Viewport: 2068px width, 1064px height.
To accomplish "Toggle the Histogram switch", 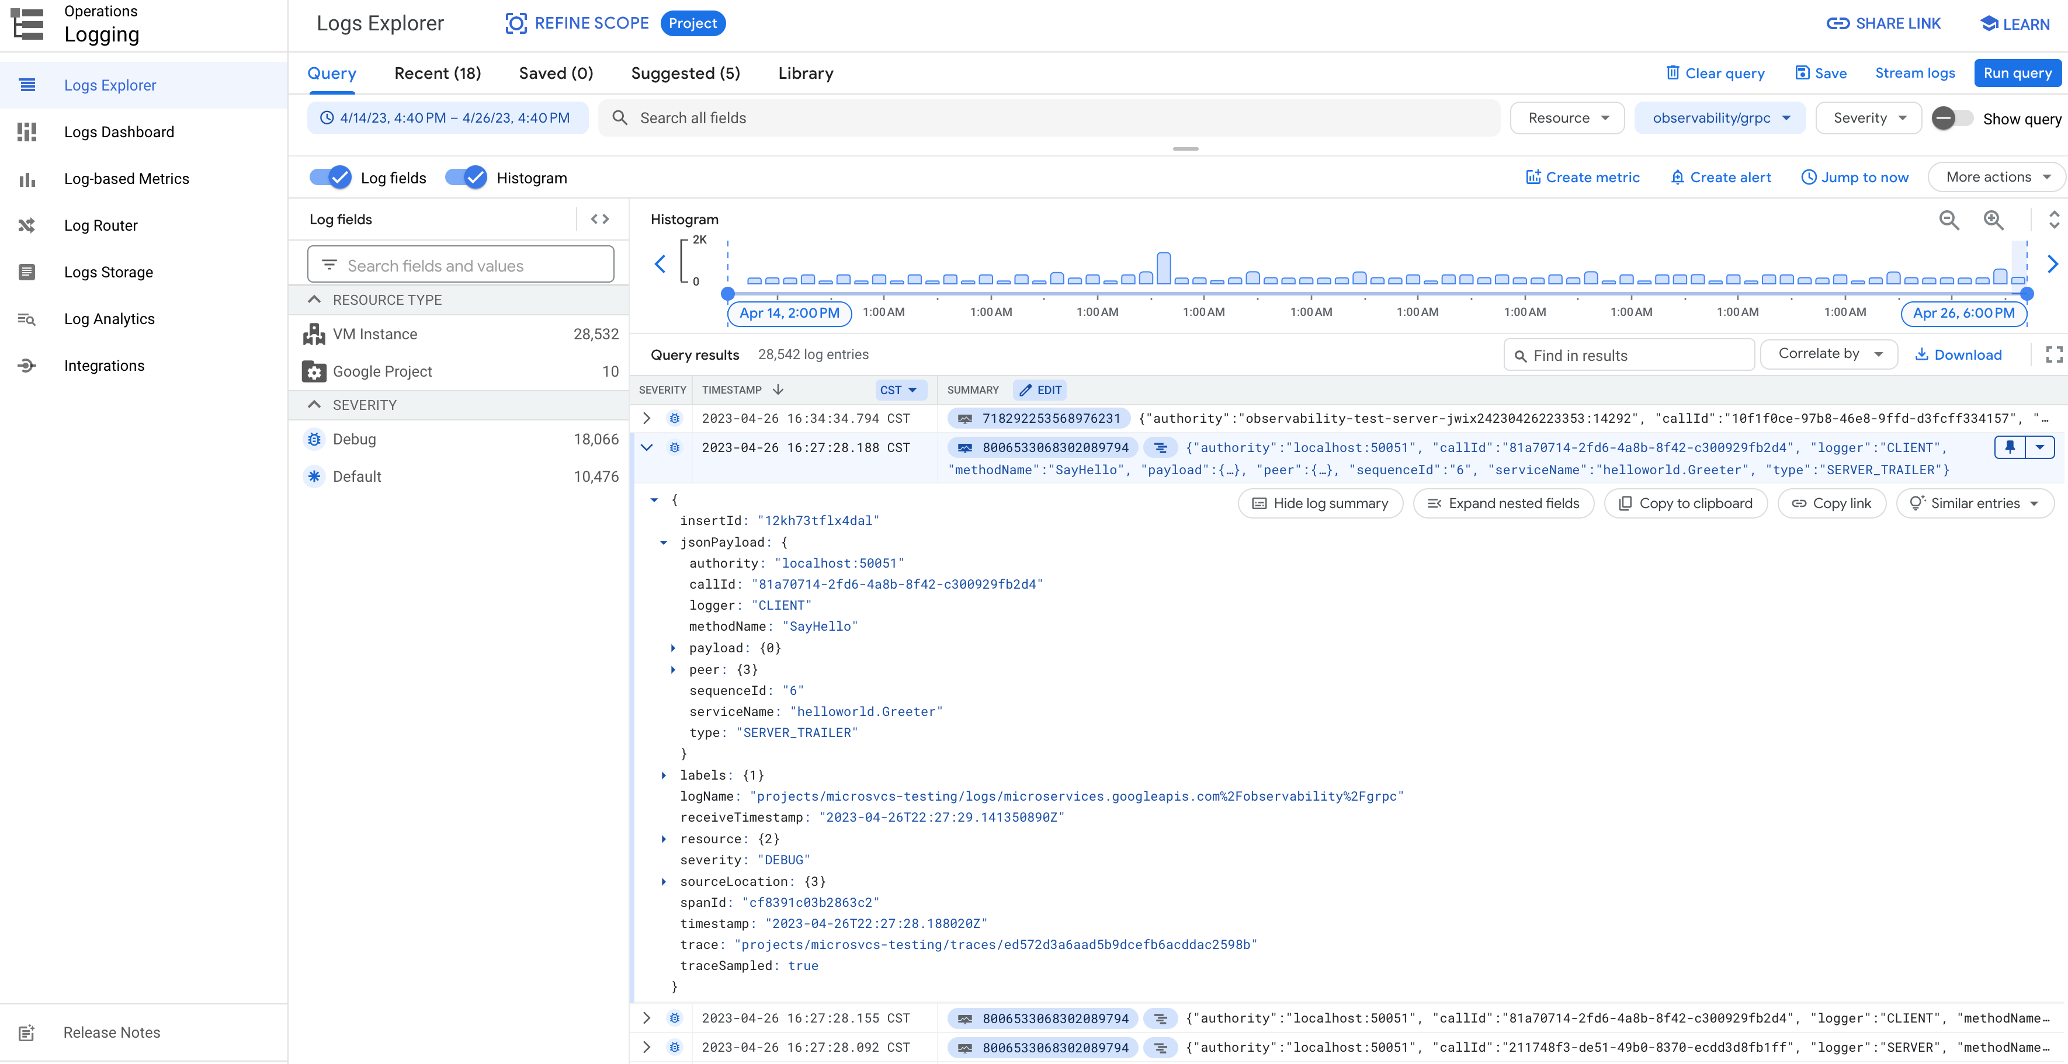I will coord(466,178).
